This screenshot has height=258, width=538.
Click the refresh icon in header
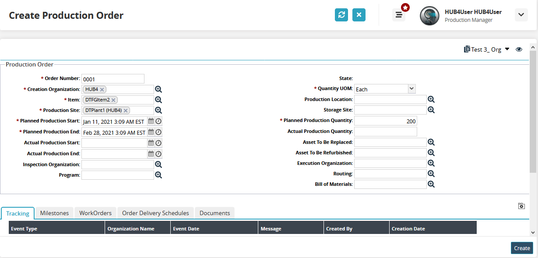pos(341,15)
